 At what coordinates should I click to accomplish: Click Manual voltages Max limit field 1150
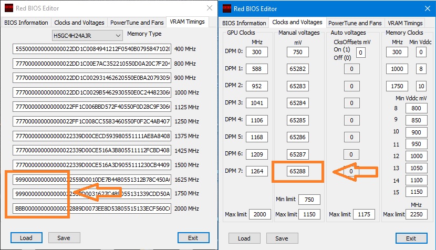pyautogui.click(x=309, y=214)
